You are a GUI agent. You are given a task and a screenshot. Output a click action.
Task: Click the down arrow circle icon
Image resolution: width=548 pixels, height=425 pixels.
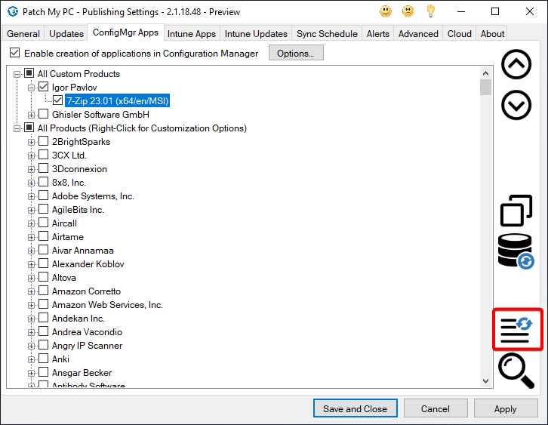coord(516,105)
